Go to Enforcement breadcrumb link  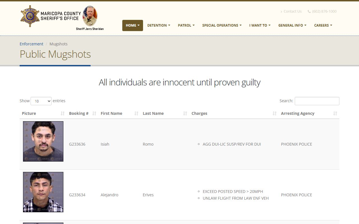31,44
